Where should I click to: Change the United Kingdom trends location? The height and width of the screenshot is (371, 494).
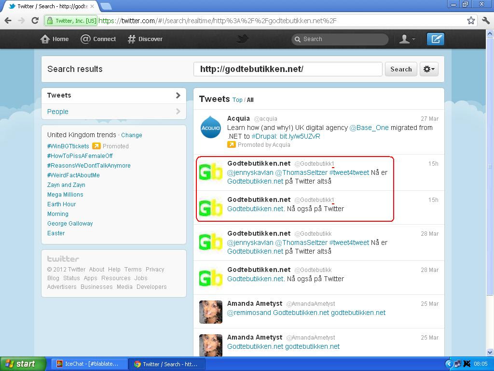point(132,135)
